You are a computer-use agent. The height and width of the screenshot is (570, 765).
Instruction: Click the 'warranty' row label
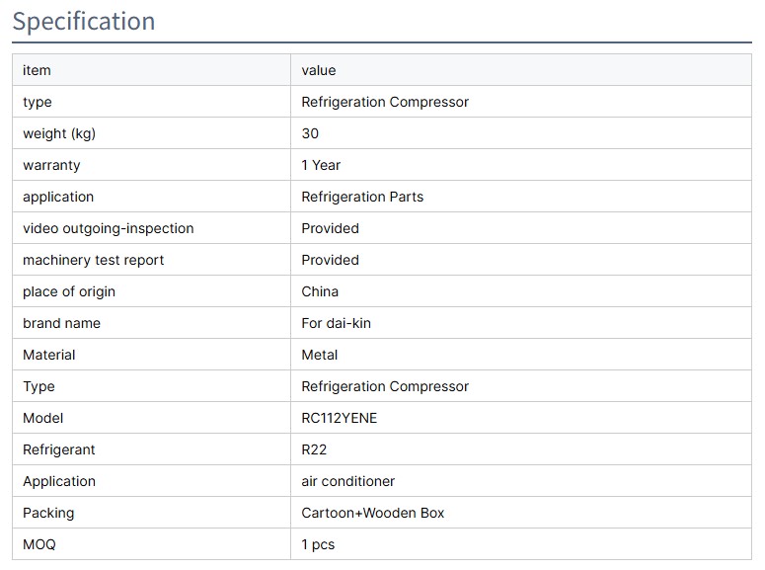coord(51,165)
